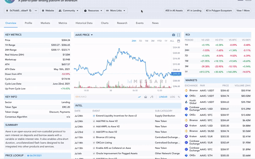Open the Aave Website link
Screen dimensions: 255x159
[48, 11]
